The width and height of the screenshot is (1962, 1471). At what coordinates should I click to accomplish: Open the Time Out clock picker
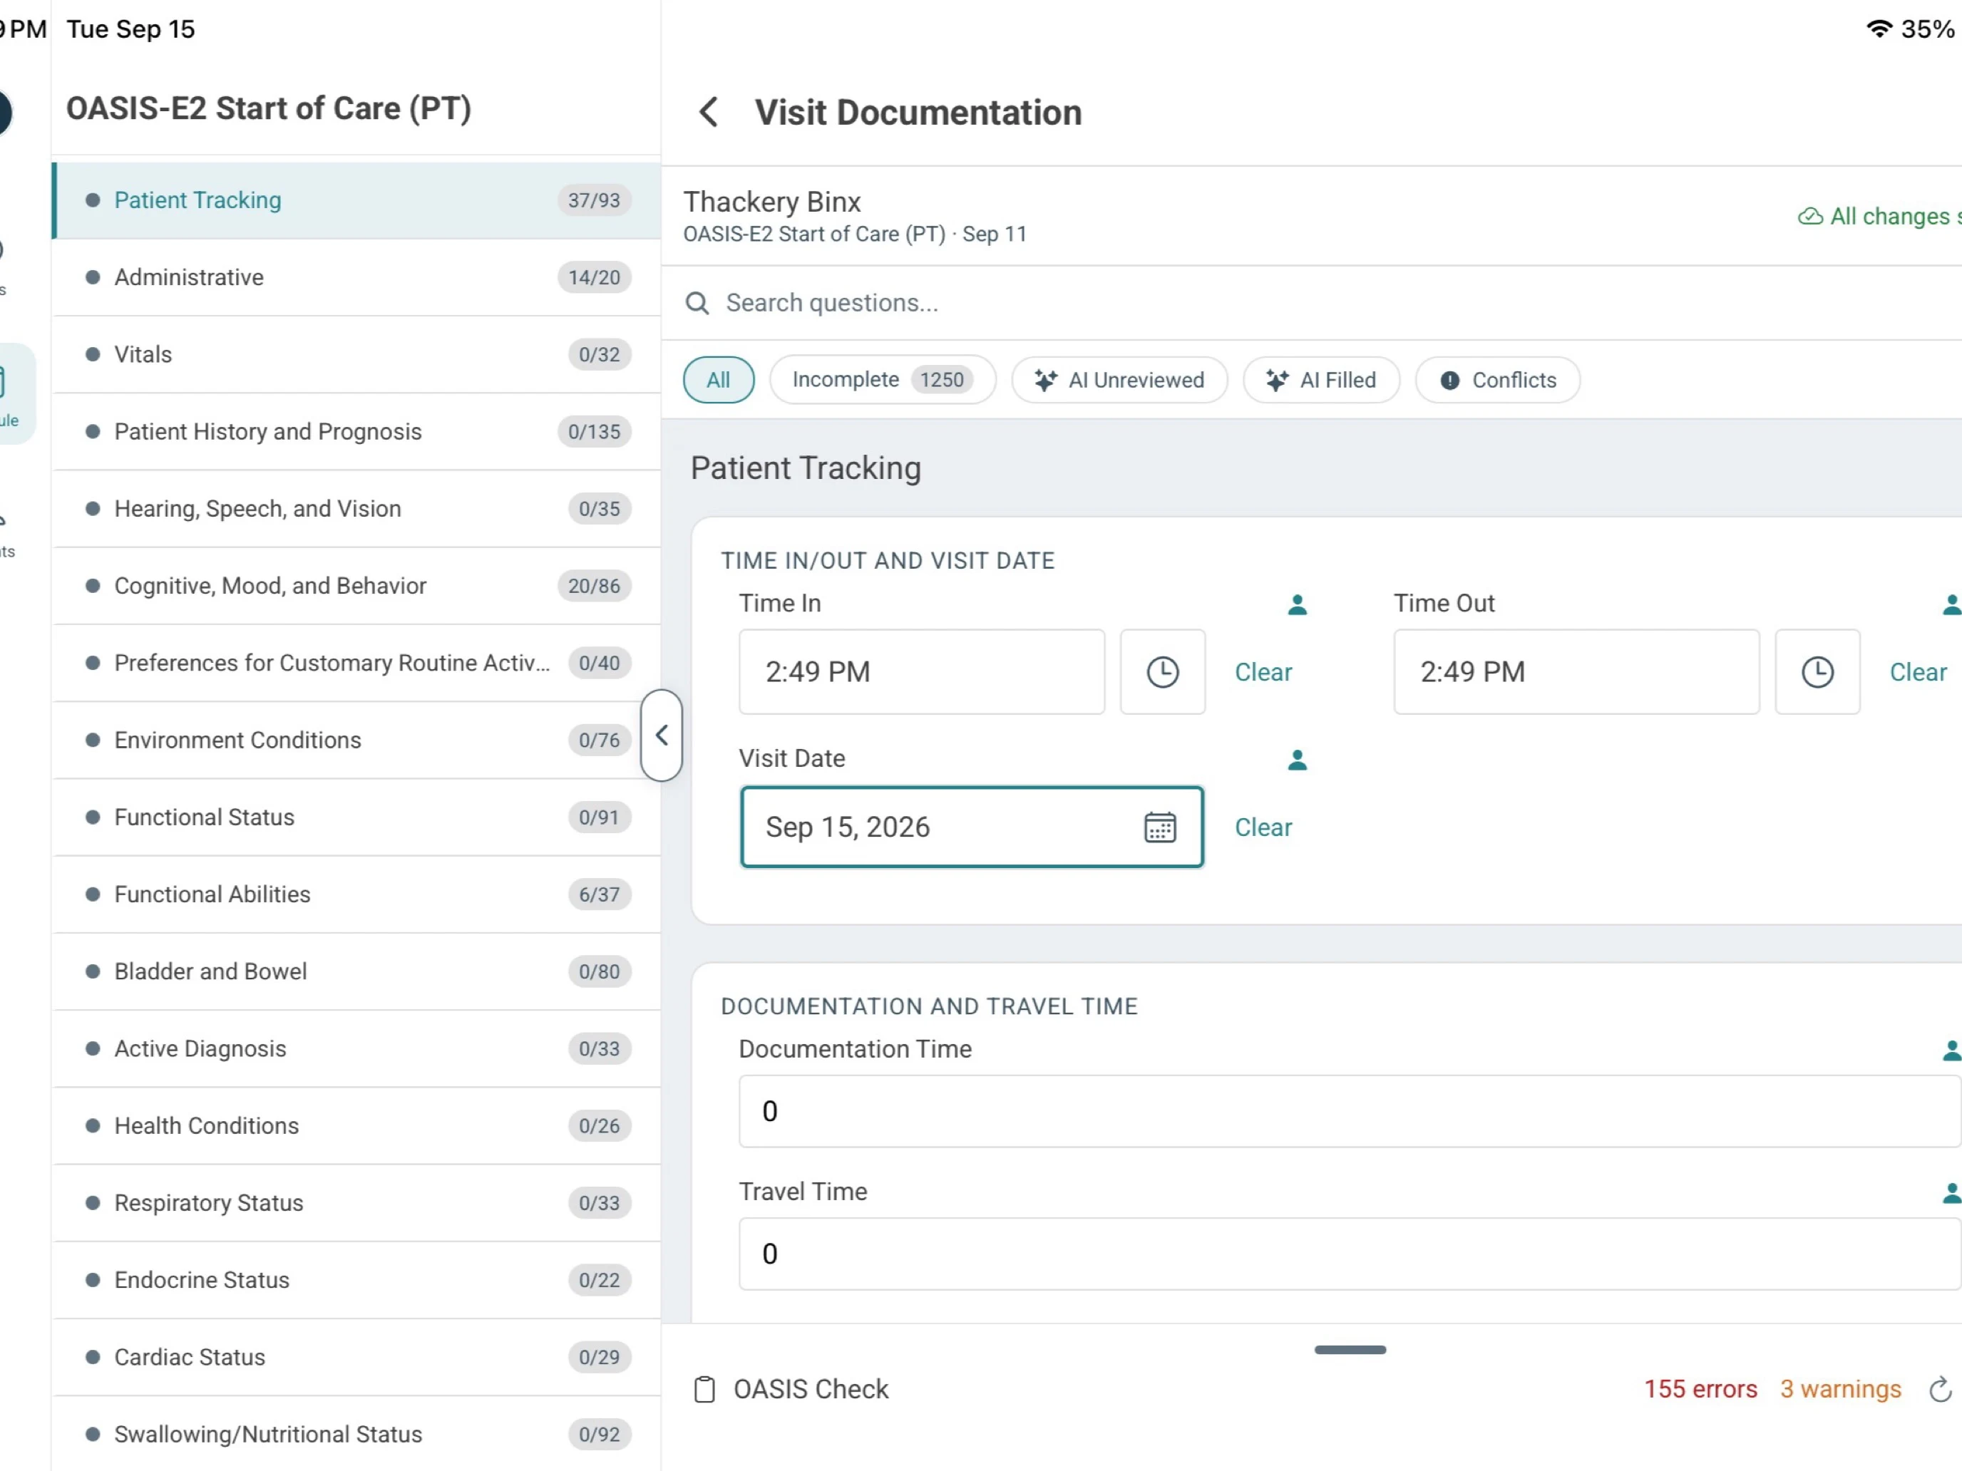(x=1817, y=672)
